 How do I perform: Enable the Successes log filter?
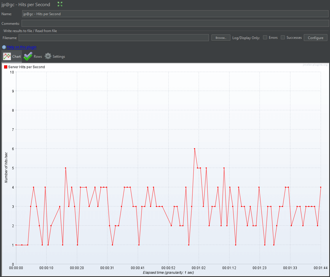[283, 37]
